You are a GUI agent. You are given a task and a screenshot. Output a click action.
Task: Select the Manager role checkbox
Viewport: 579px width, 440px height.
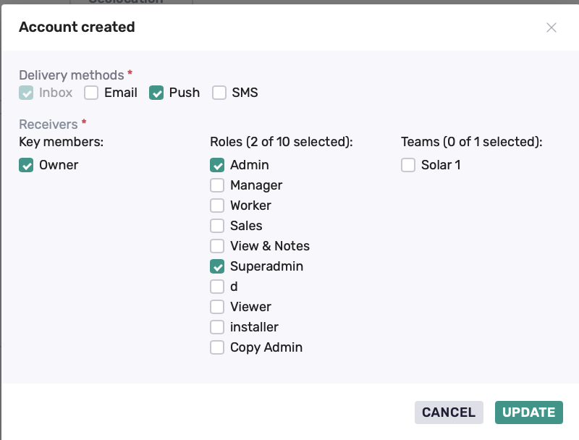click(x=217, y=185)
